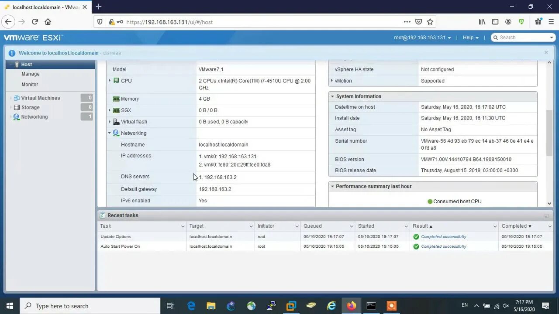Expand the vMotion row
Viewport: 559px width, 314px height.
(332, 81)
